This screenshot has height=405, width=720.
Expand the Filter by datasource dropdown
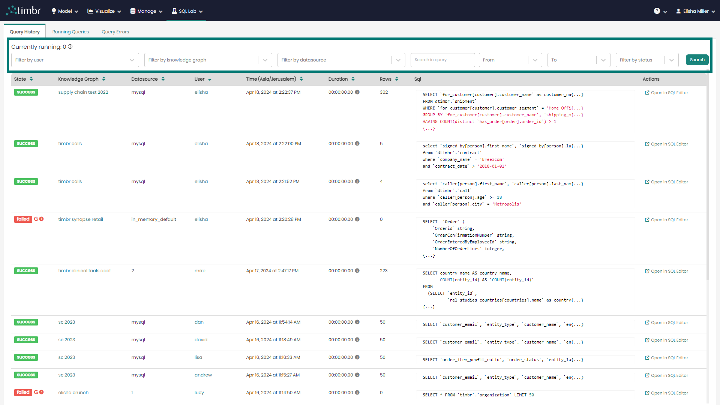pos(399,60)
